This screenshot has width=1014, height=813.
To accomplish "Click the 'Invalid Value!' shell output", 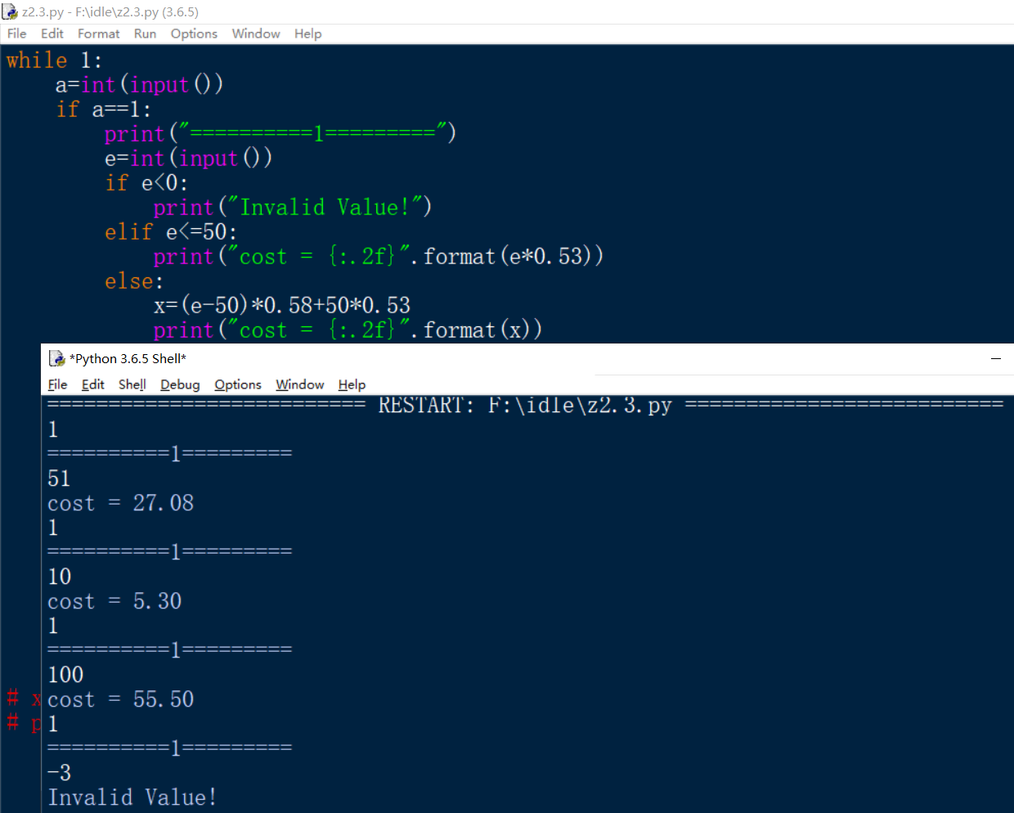I will 132,797.
